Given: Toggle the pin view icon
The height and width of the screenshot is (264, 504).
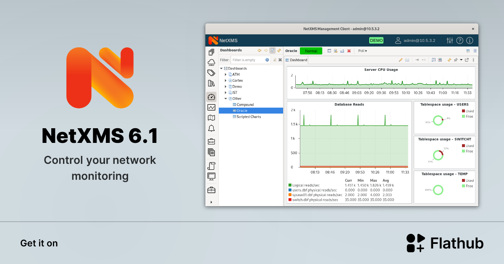Looking at the screenshot, I should pos(456,60).
